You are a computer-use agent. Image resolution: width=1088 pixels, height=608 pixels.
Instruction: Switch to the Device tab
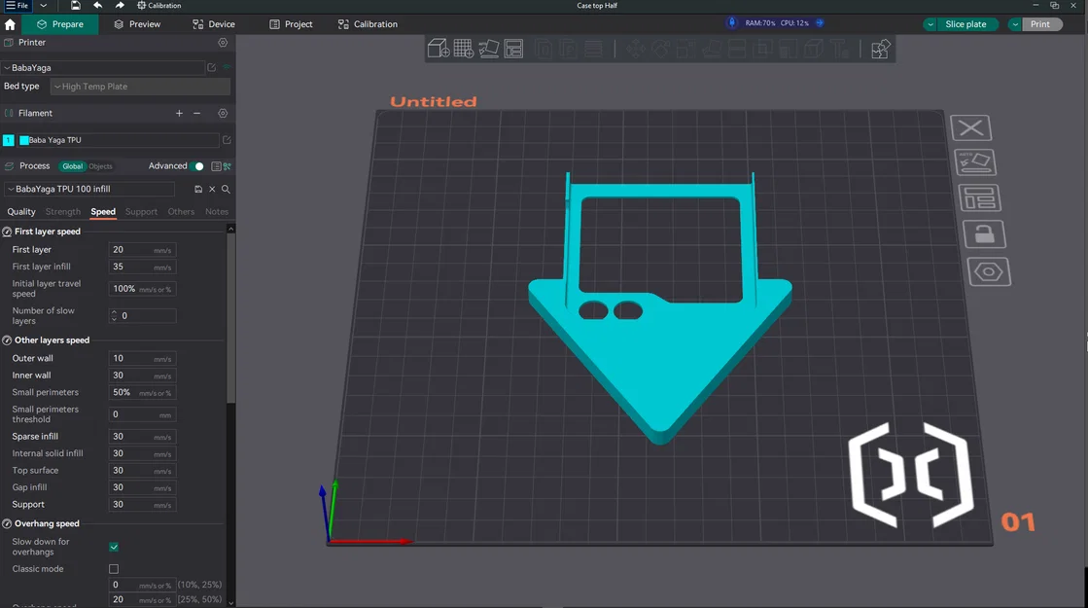tap(214, 24)
